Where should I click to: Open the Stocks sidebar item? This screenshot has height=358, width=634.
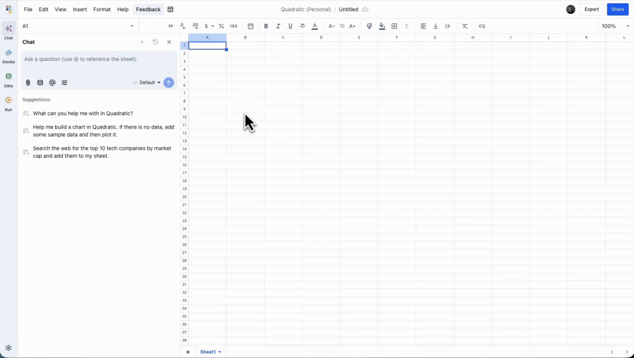pyautogui.click(x=9, y=56)
